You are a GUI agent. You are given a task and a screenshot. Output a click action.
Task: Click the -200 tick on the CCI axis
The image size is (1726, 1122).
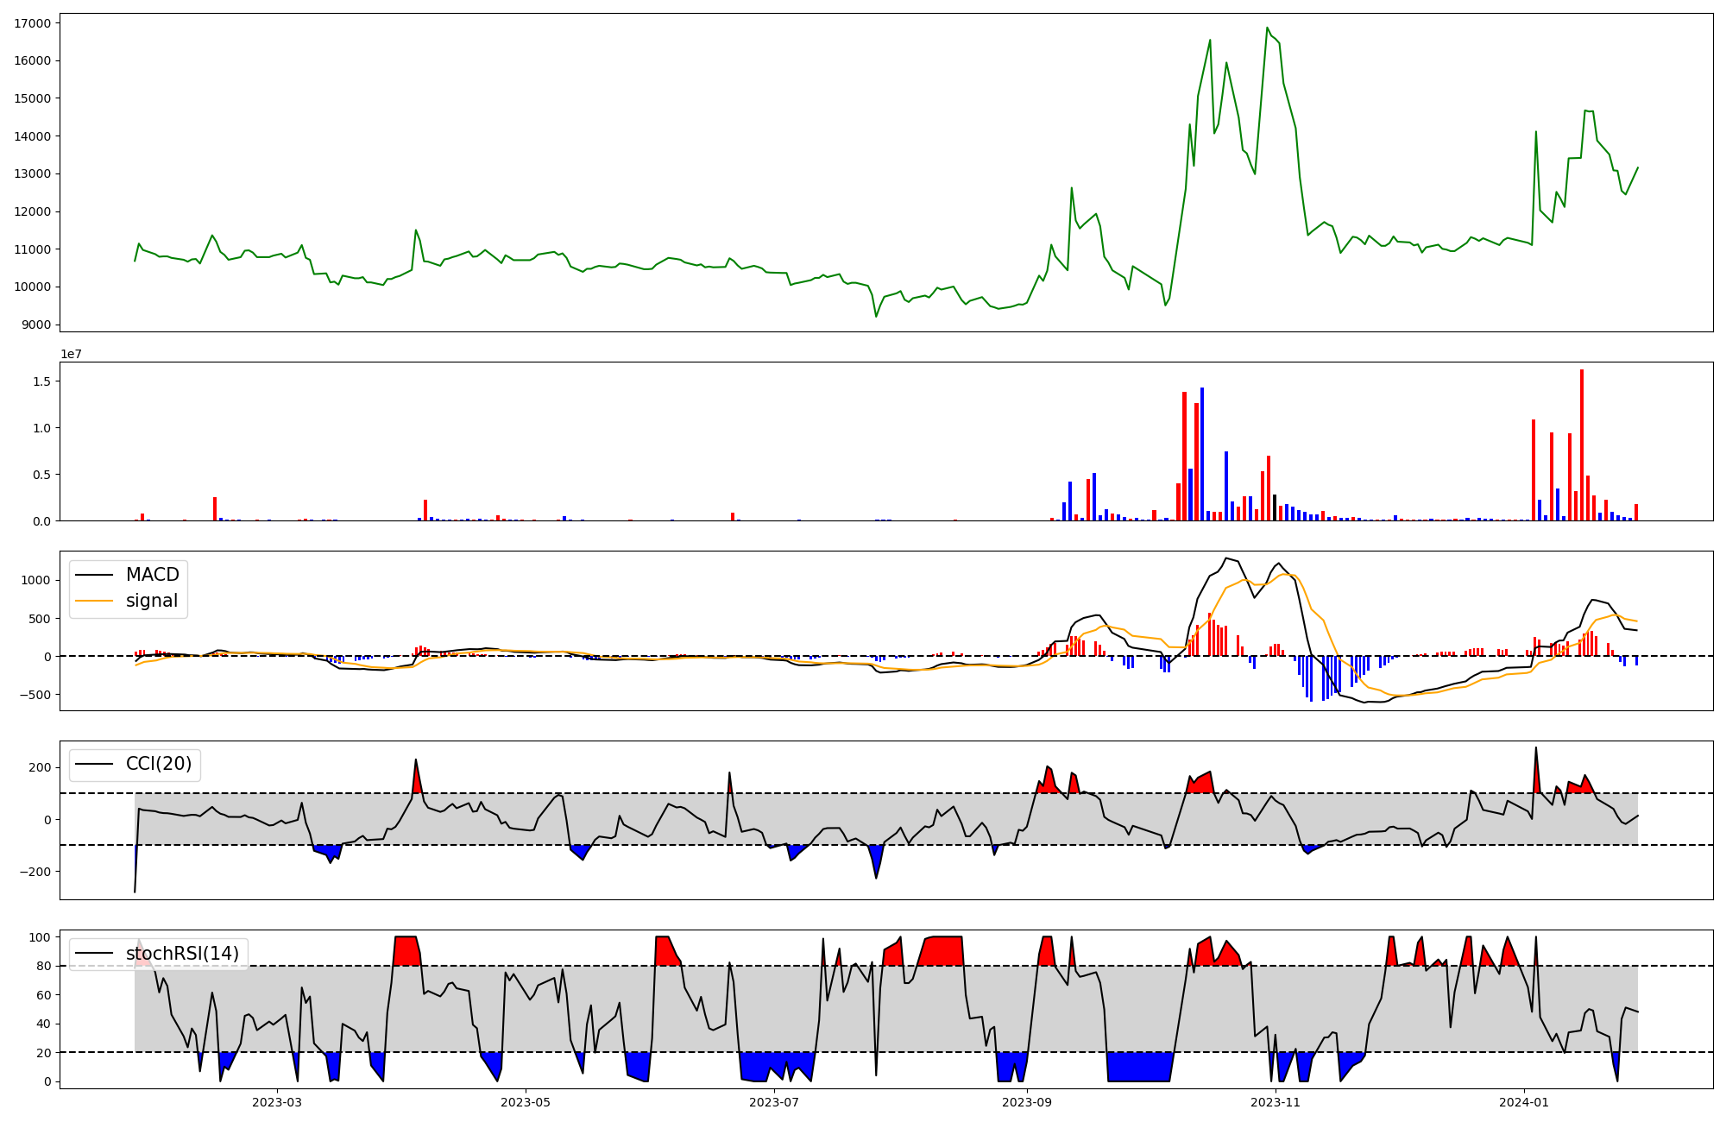[x=35, y=872]
